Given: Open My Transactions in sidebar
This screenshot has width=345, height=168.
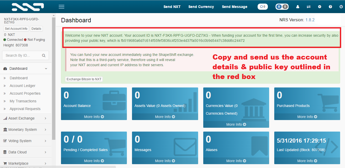Looking at the screenshot, I should pos(23,101).
